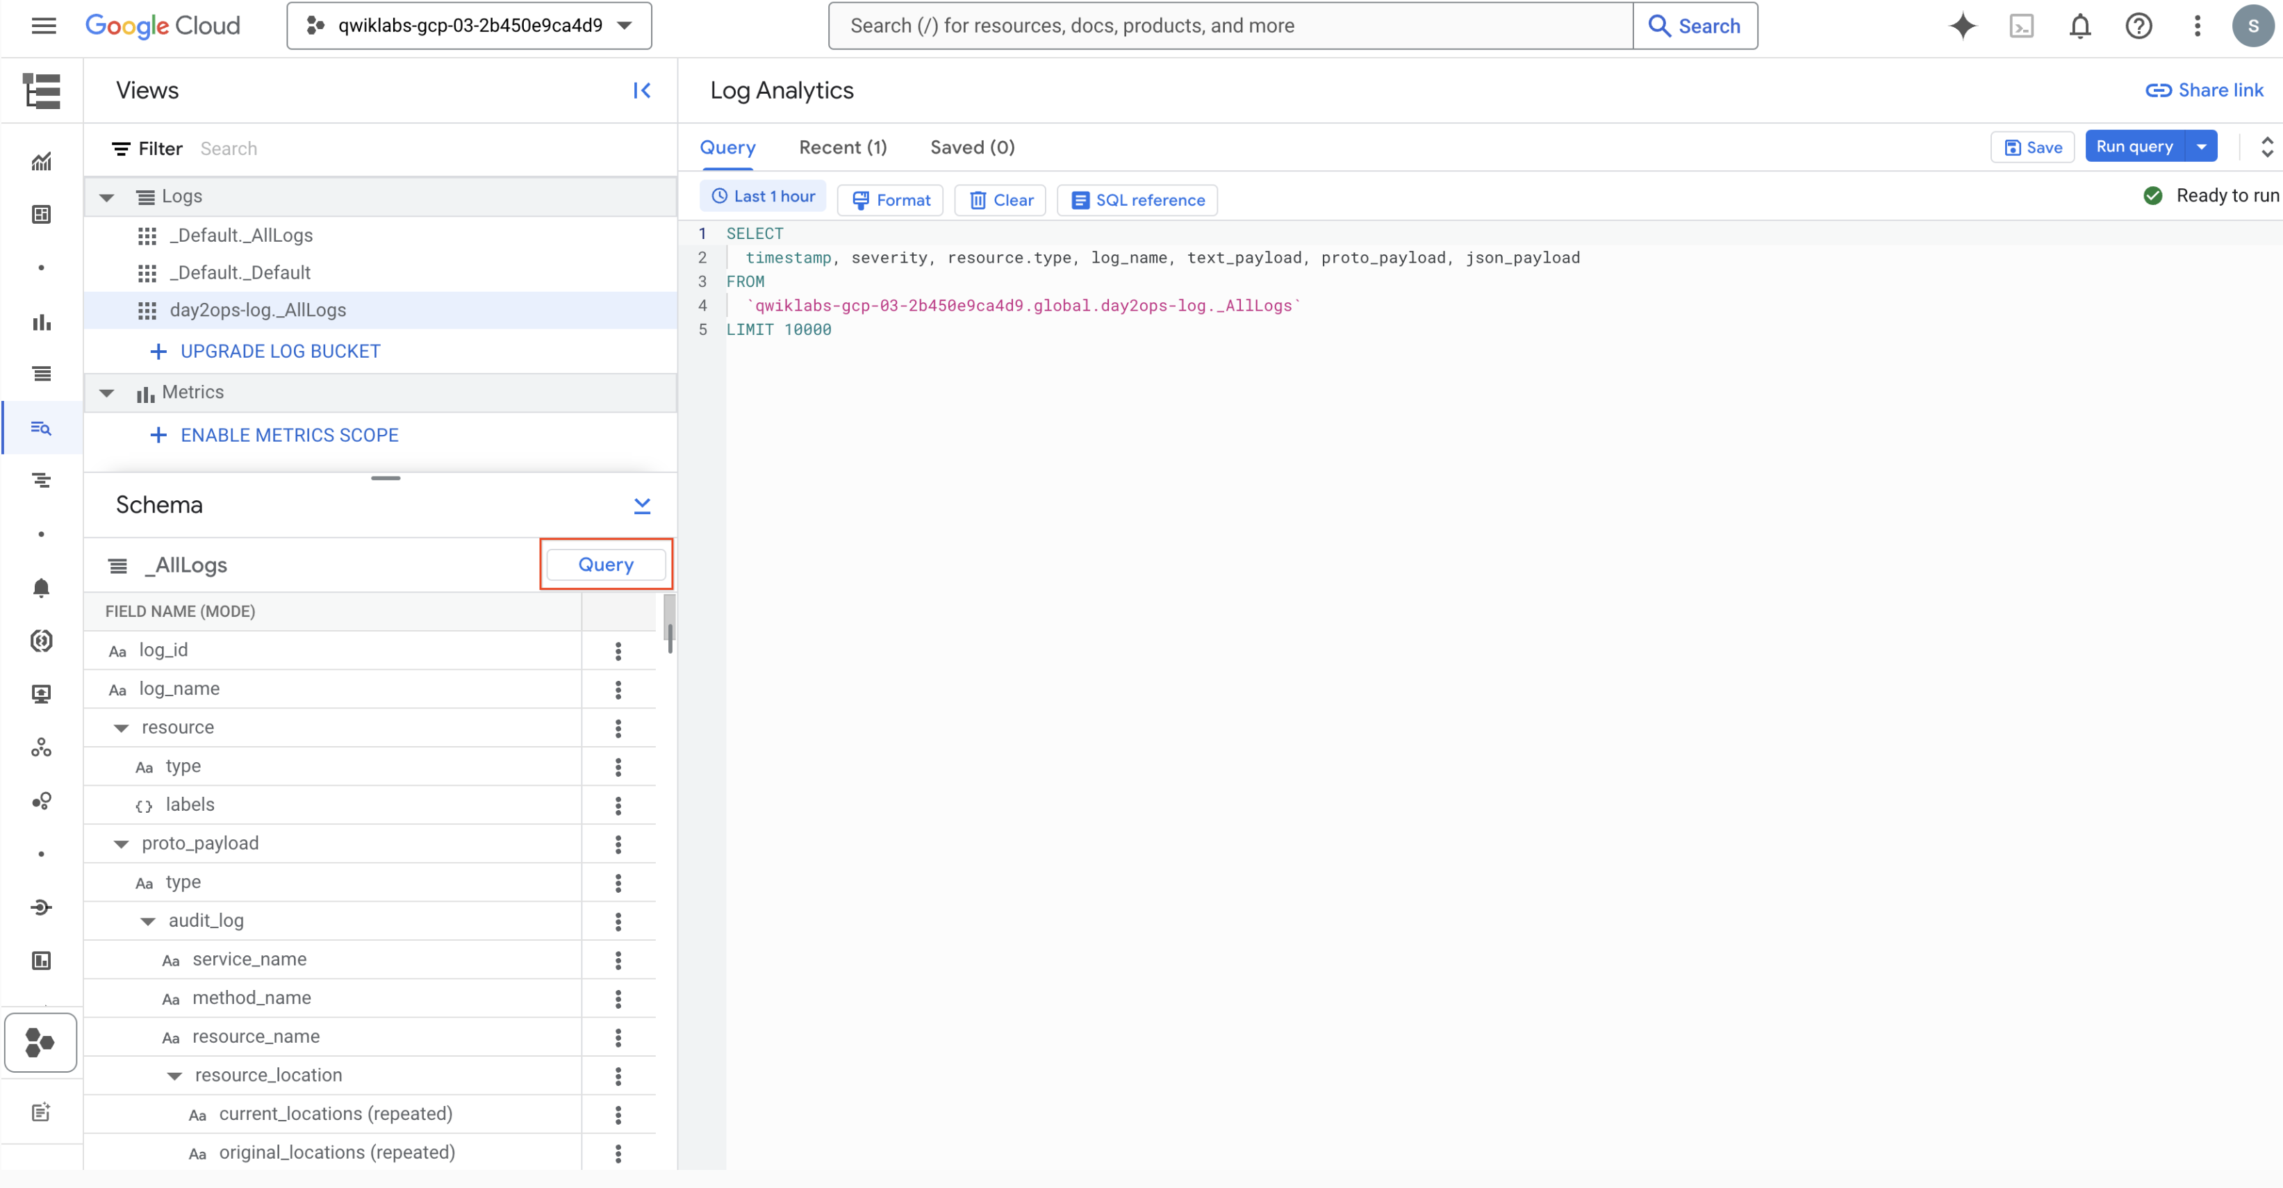Open Dashboards sidebar icon
The height and width of the screenshot is (1188, 2283).
click(x=42, y=215)
